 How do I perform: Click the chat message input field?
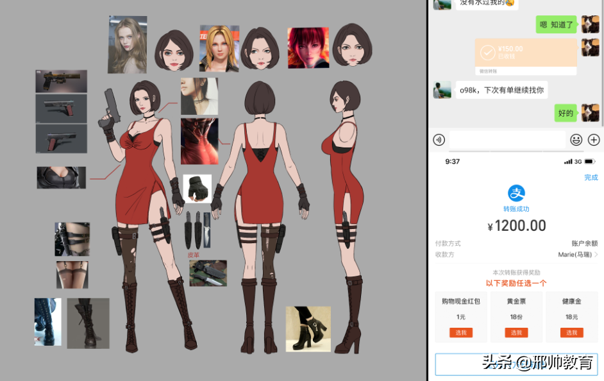click(x=507, y=139)
